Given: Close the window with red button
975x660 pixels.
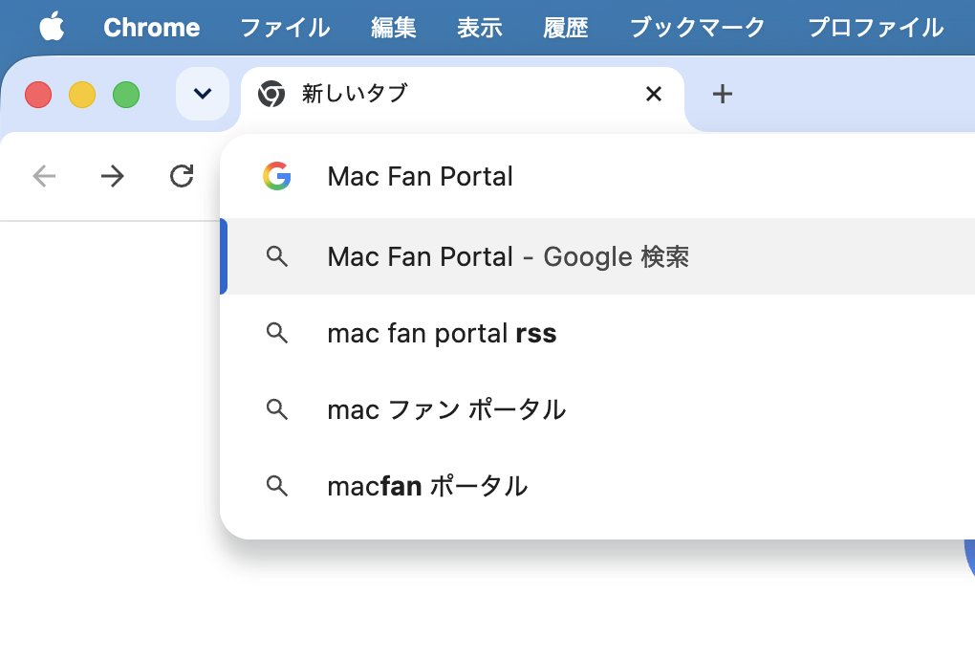Looking at the screenshot, I should (x=38, y=95).
